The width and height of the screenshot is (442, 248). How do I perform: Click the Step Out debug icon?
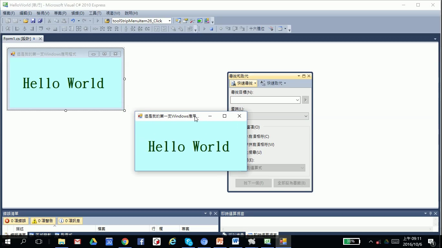242,29
